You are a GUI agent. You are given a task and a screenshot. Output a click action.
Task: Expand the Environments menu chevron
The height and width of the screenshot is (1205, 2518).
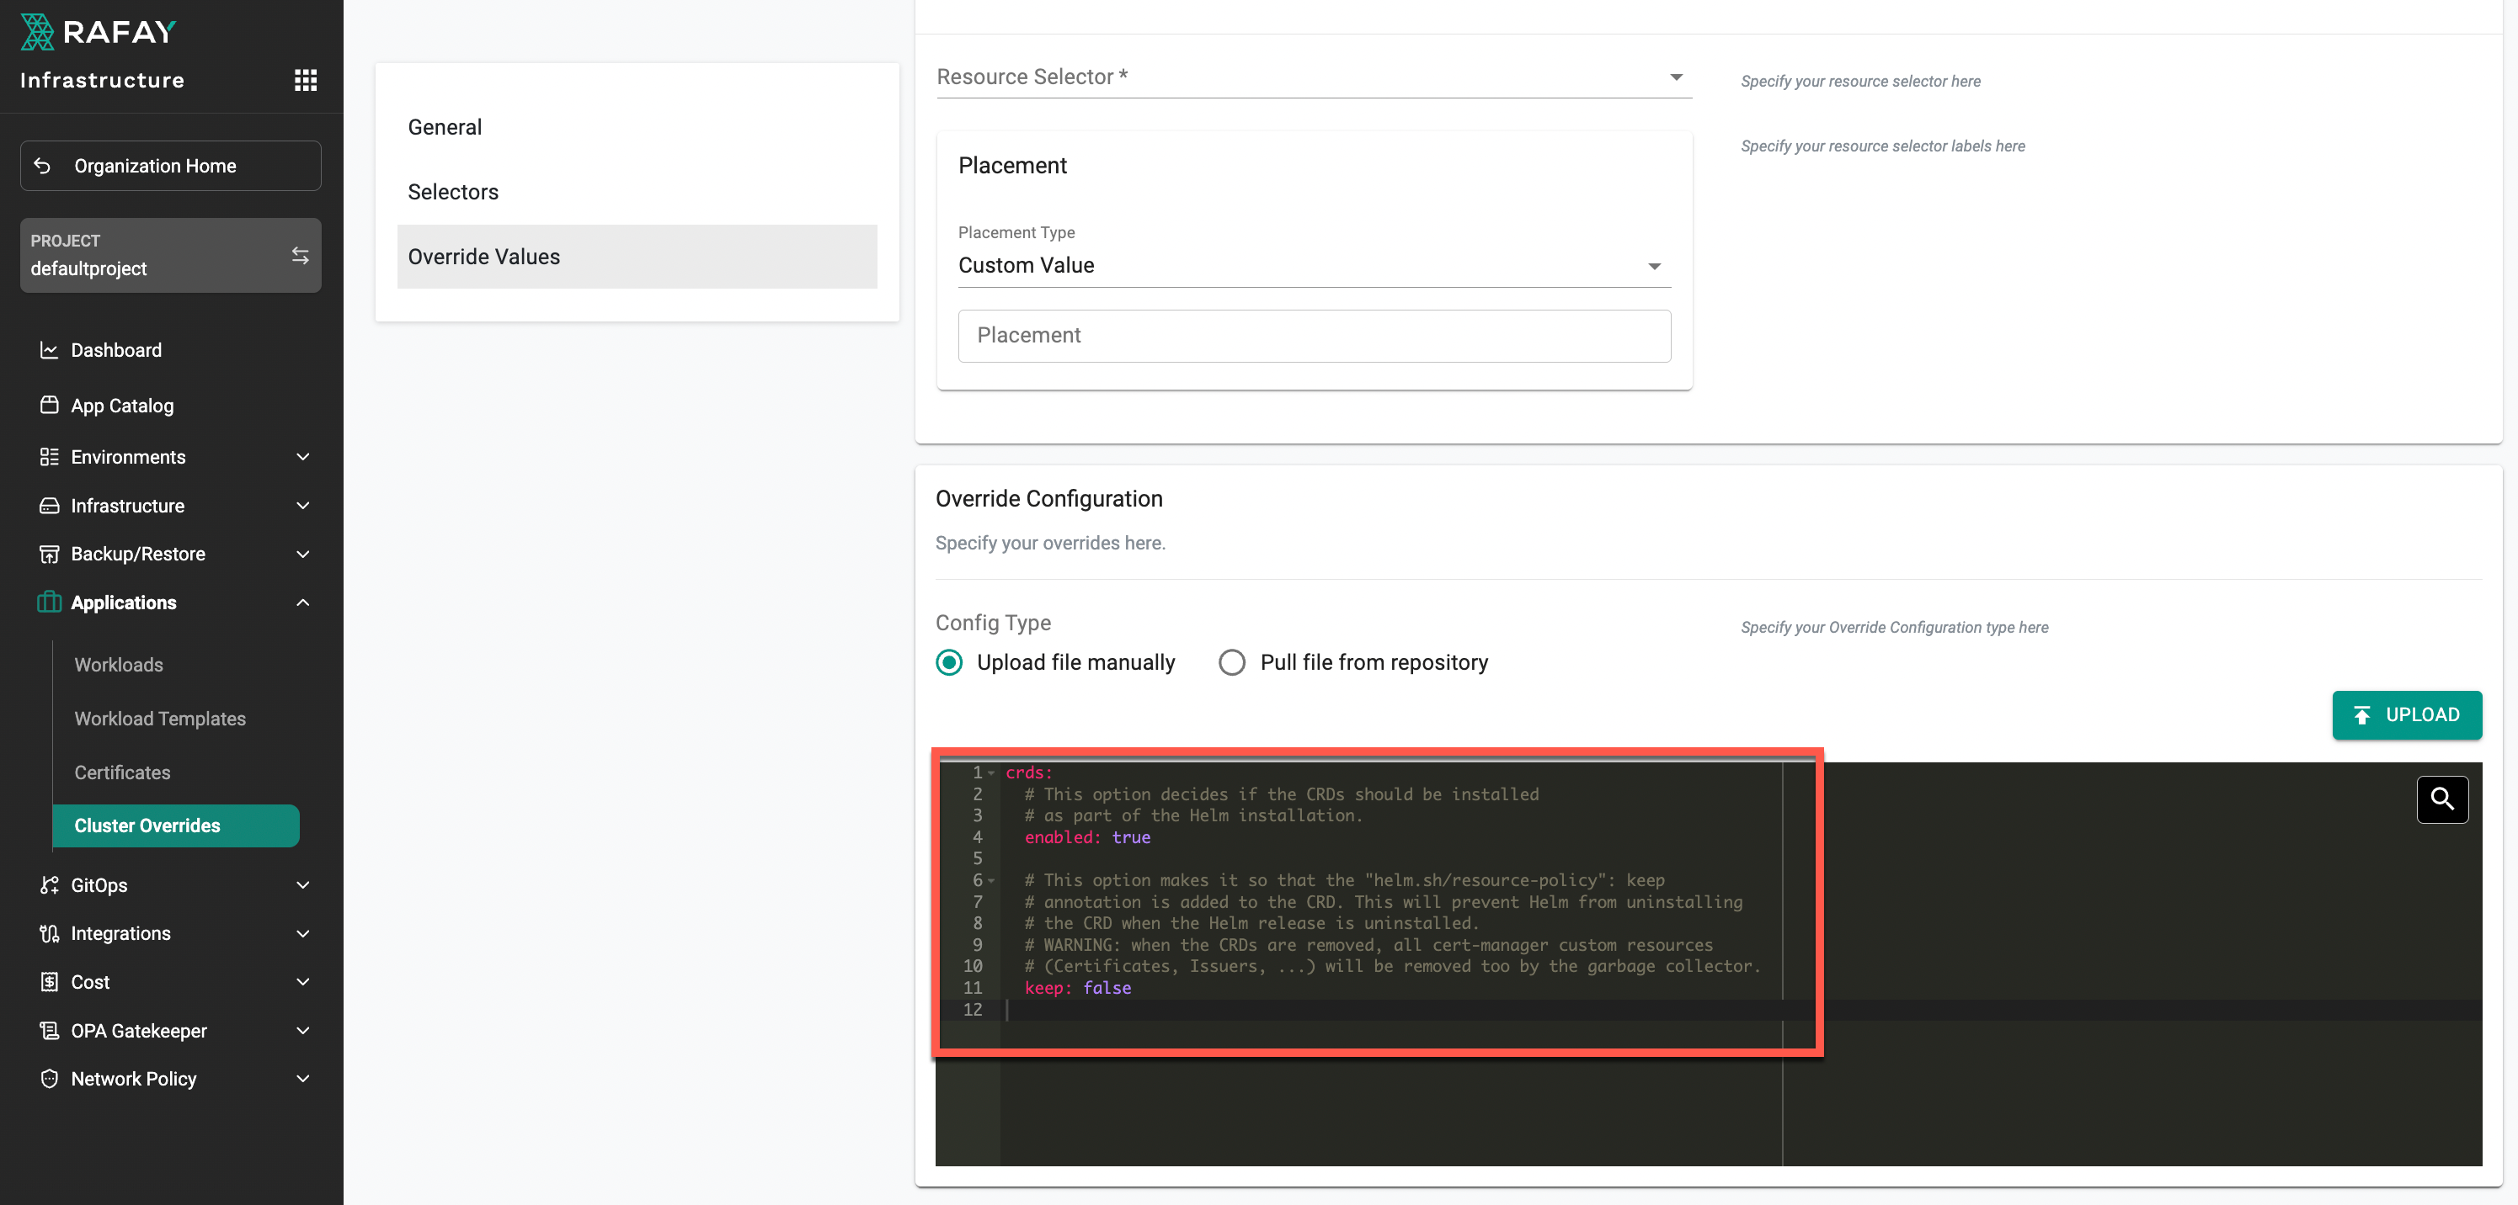(303, 457)
